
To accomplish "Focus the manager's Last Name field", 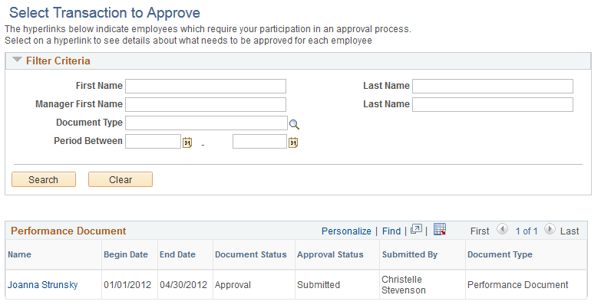I will coord(493,104).
